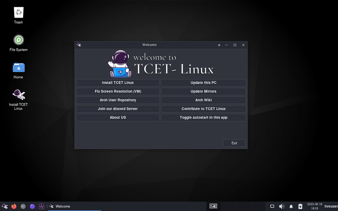Select the workspace pager thumbnail on the taskbar
This screenshot has height=211, width=338.
pos(213,206)
